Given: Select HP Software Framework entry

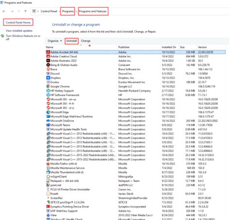Looking at the screenshot, I should [x=135, y=95].
